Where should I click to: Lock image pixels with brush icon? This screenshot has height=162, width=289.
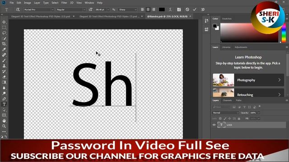[225, 119]
